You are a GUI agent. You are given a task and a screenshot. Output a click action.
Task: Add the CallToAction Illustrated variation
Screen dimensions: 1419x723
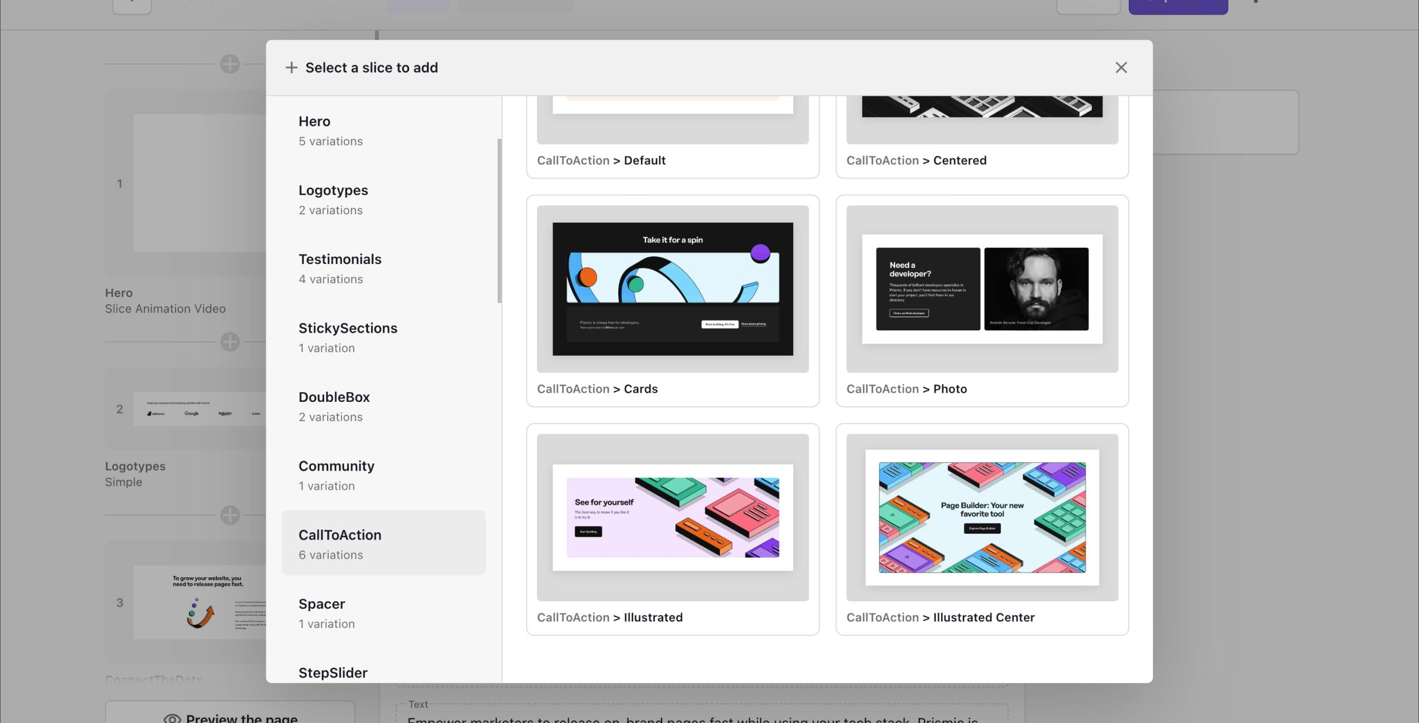tap(673, 528)
